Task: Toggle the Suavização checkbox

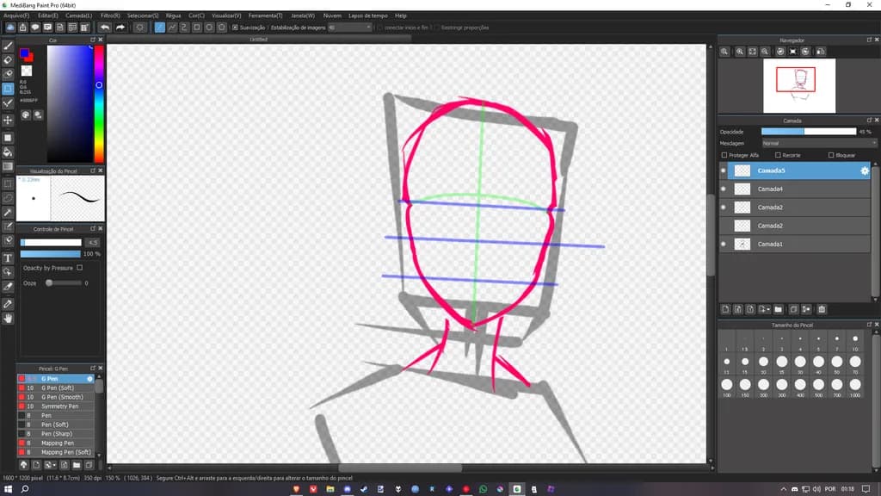Action: tap(236, 27)
